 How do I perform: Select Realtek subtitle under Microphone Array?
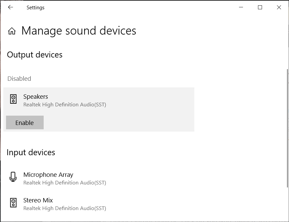pos(65,183)
